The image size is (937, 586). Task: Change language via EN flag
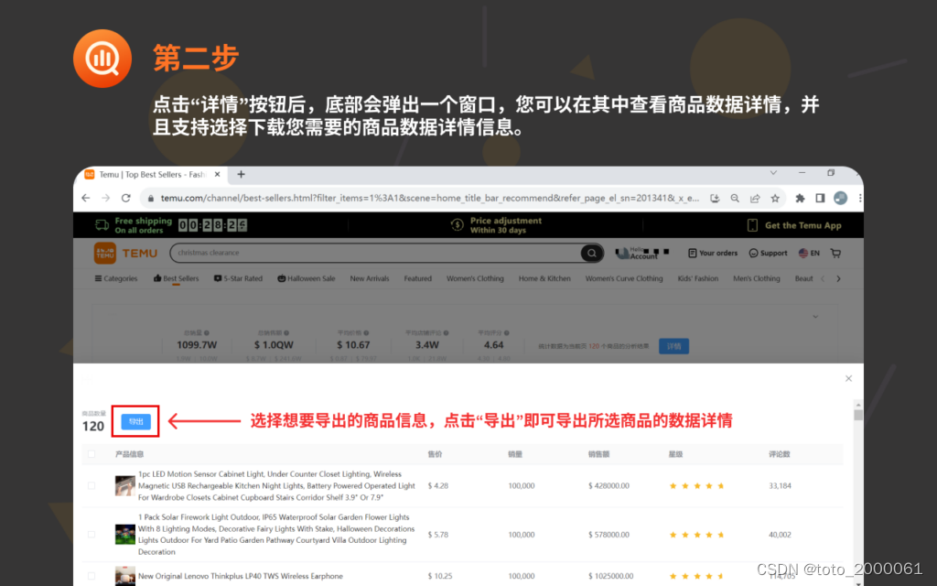[809, 253]
